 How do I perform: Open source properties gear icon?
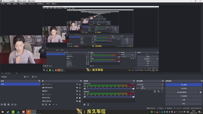50,104
